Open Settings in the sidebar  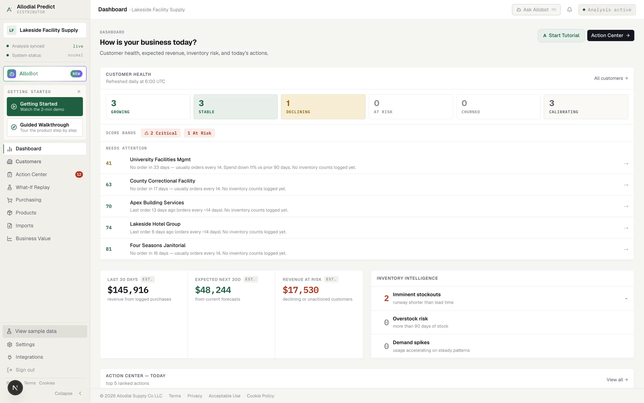coord(45,345)
